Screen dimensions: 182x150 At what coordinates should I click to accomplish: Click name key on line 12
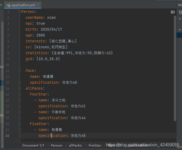point(34,76)
